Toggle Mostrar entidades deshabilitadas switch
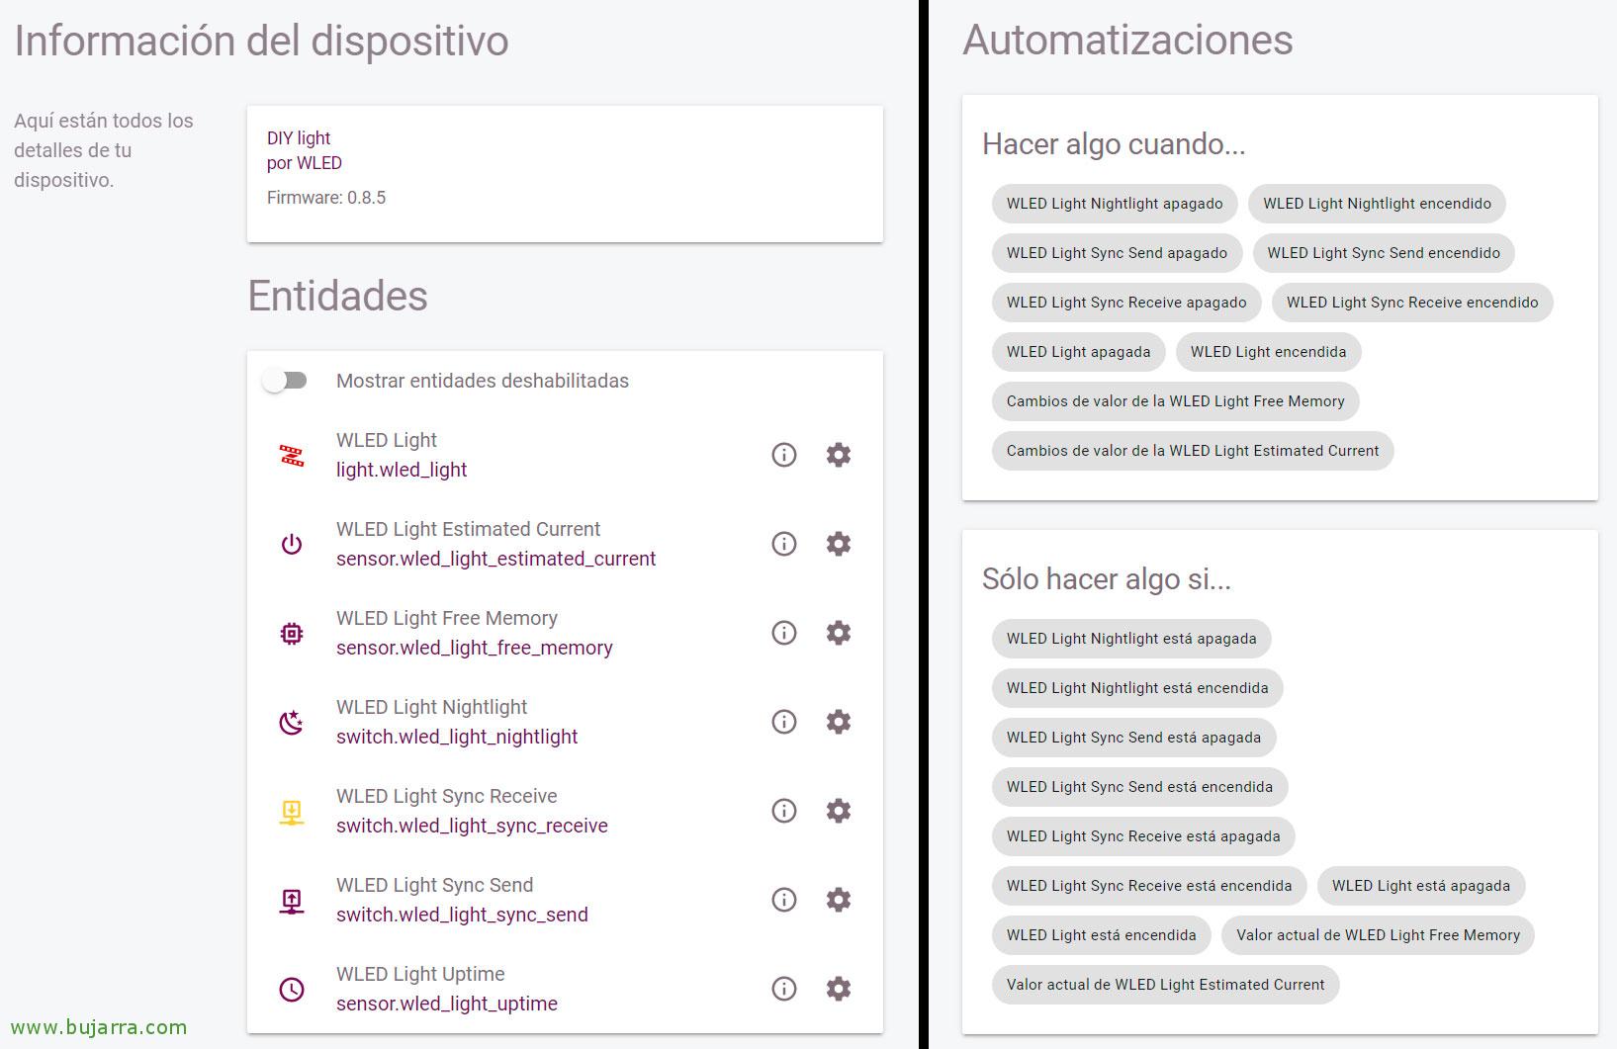The width and height of the screenshot is (1617, 1049). pos(285,381)
